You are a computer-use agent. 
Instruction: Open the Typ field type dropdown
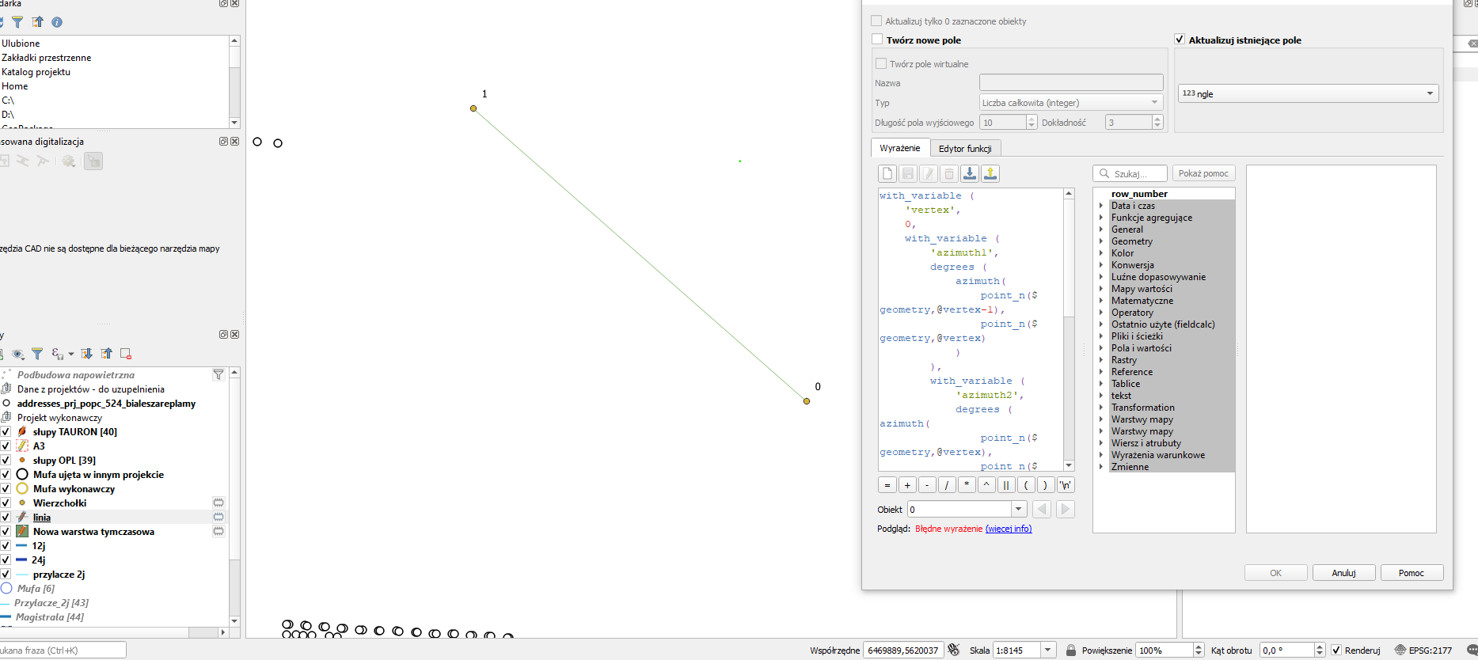point(1071,102)
